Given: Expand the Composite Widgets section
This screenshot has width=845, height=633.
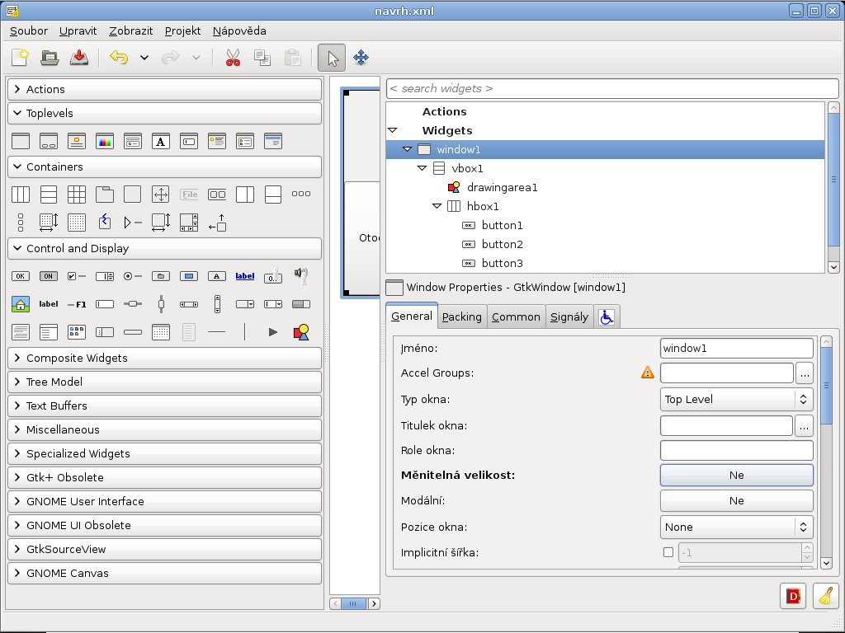Looking at the screenshot, I should click(x=164, y=358).
